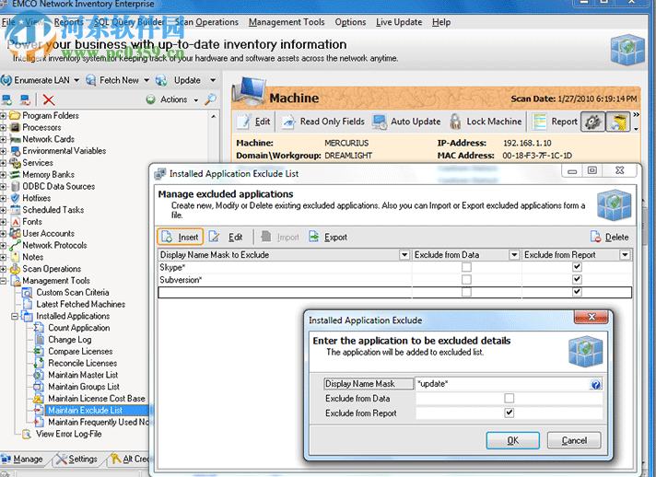The height and width of the screenshot is (477, 656).
Task: Click the Update globe icon
Action: 161,80
